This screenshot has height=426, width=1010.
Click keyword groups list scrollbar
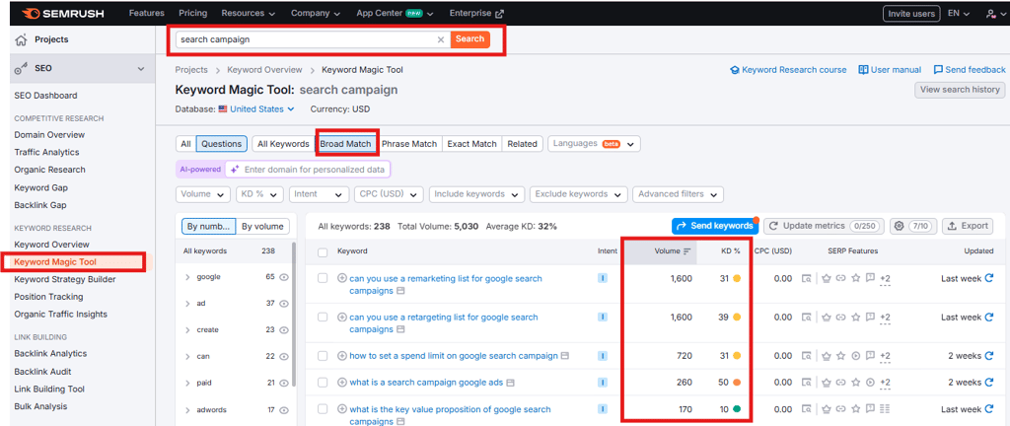294,316
